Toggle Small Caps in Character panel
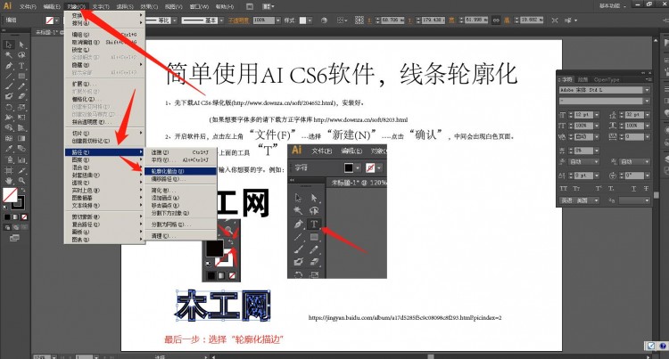The width and height of the screenshot is (669, 359). pos(576,188)
